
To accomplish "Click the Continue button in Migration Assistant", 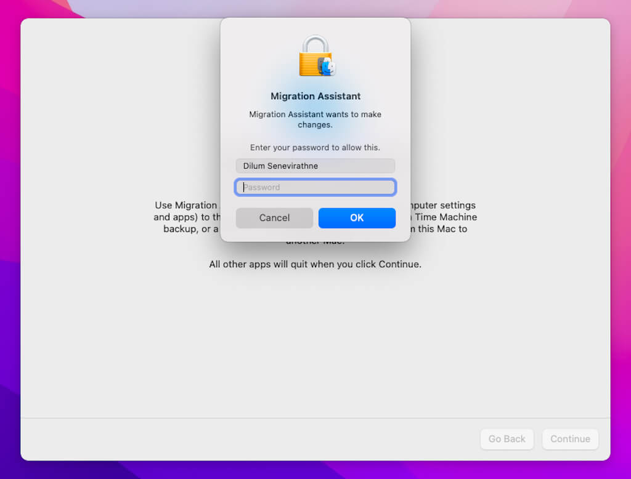I will coord(570,439).
